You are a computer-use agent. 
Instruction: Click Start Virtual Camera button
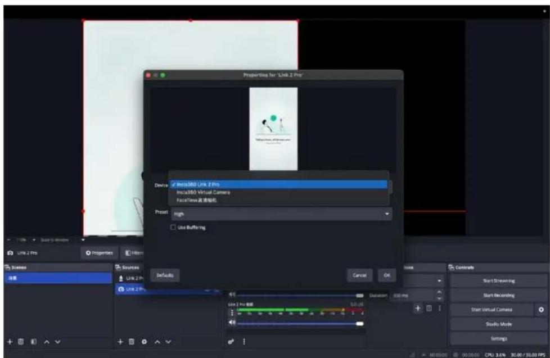(x=492, y=310)
